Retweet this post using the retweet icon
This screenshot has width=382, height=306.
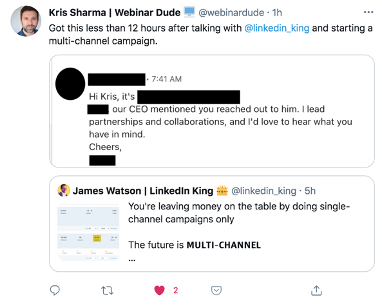(x=107, y=291)
